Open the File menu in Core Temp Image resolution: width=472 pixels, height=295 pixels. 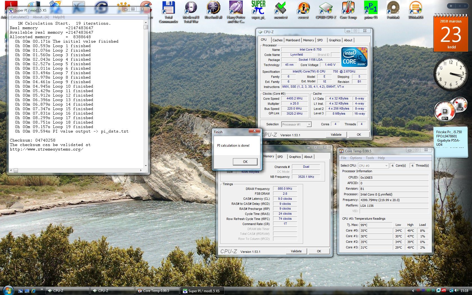click(344, 158)
